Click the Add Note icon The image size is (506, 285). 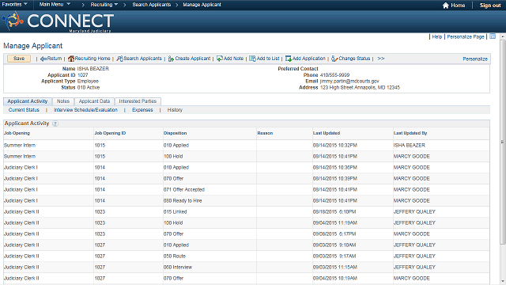pyautogui.click(x=220, y=59)
